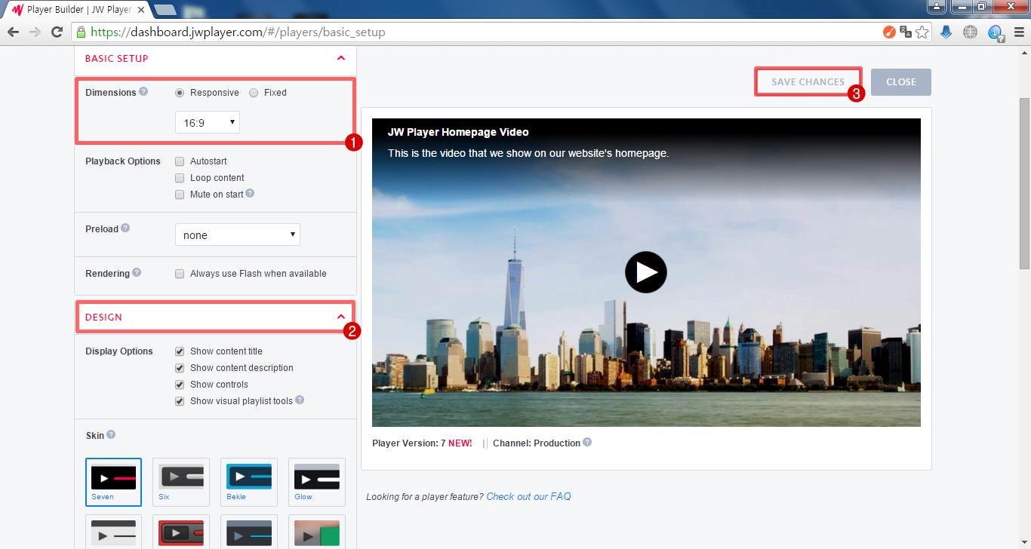Uncheck Show content description
This screenshot has width=1031, height=549.
[x=180, y=368]
